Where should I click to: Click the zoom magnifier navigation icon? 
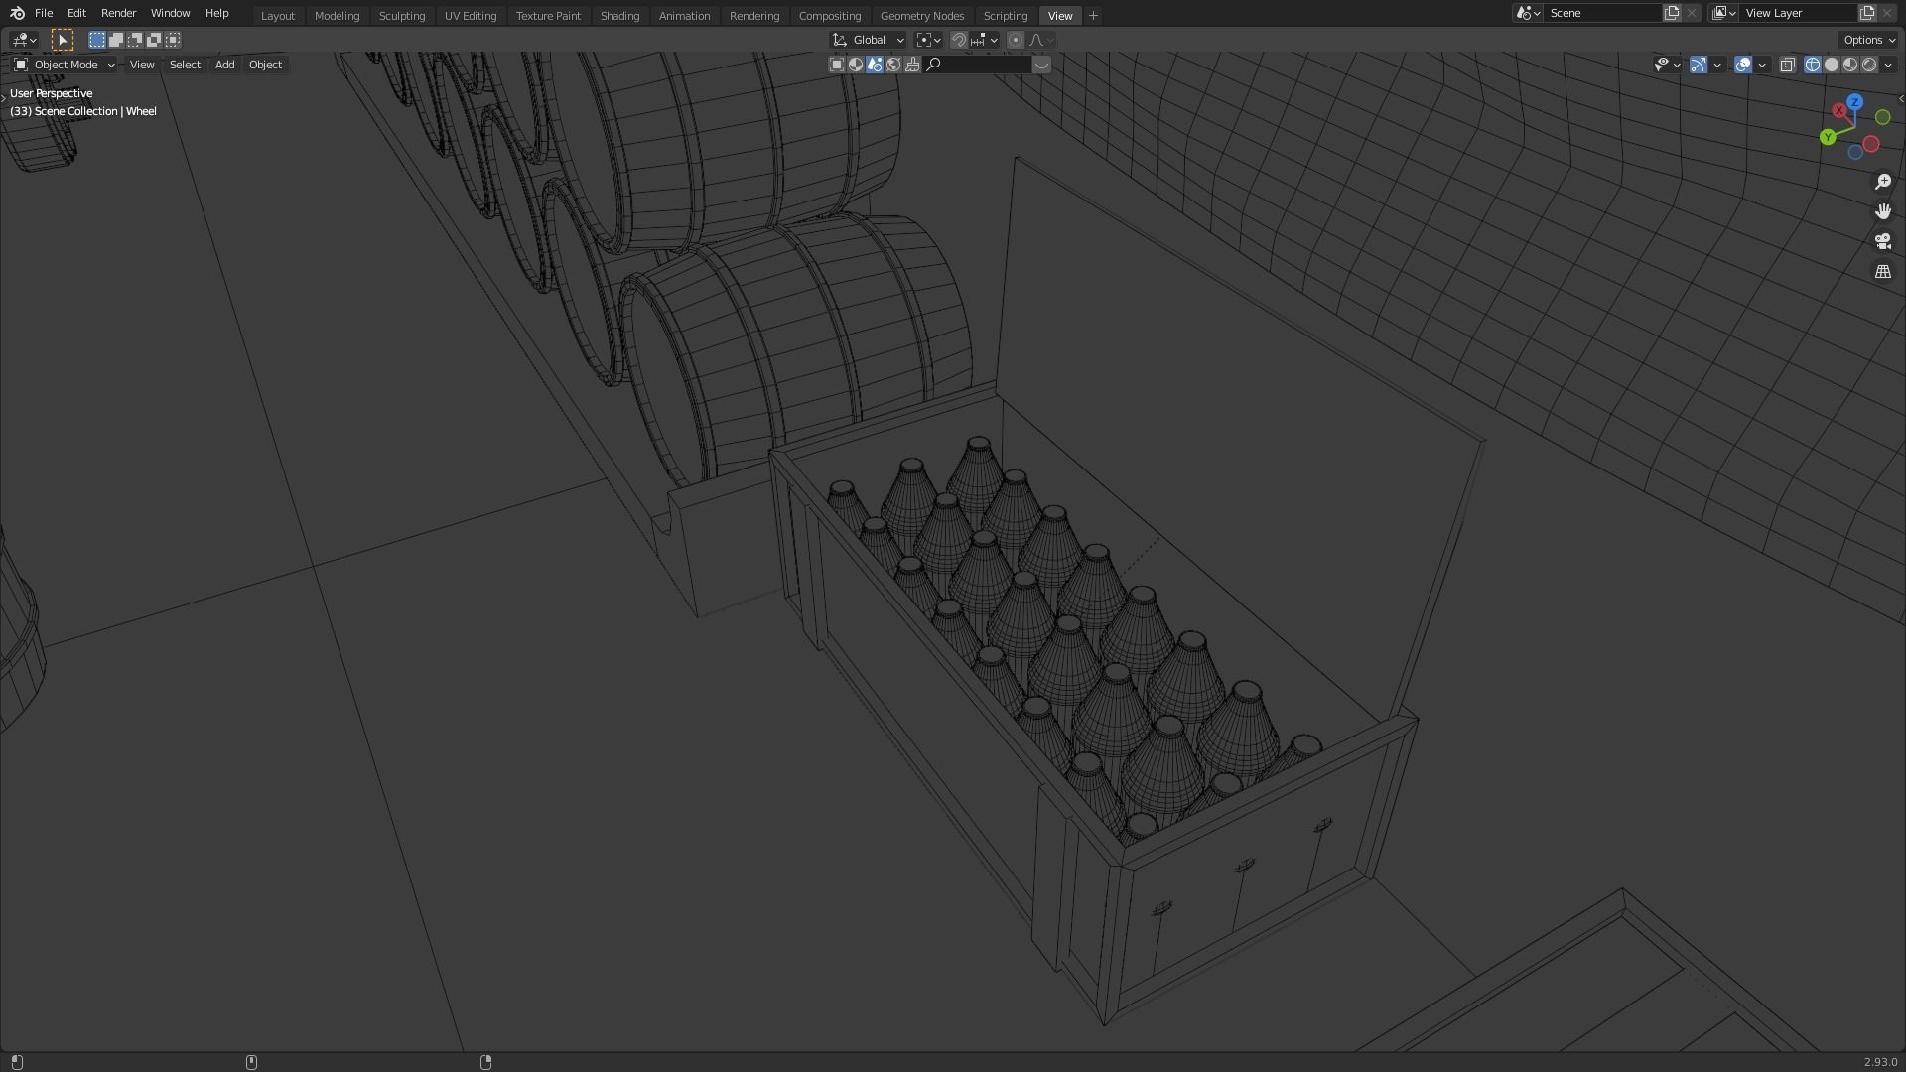(1883, 182)
